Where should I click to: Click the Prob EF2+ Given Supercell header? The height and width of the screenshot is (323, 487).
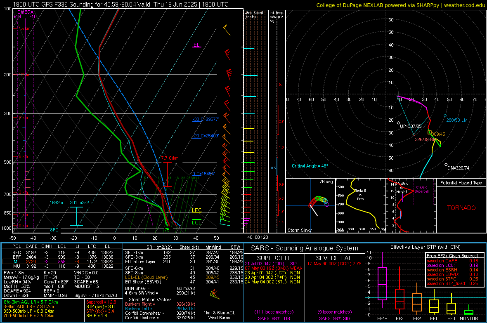pos(452,256)
